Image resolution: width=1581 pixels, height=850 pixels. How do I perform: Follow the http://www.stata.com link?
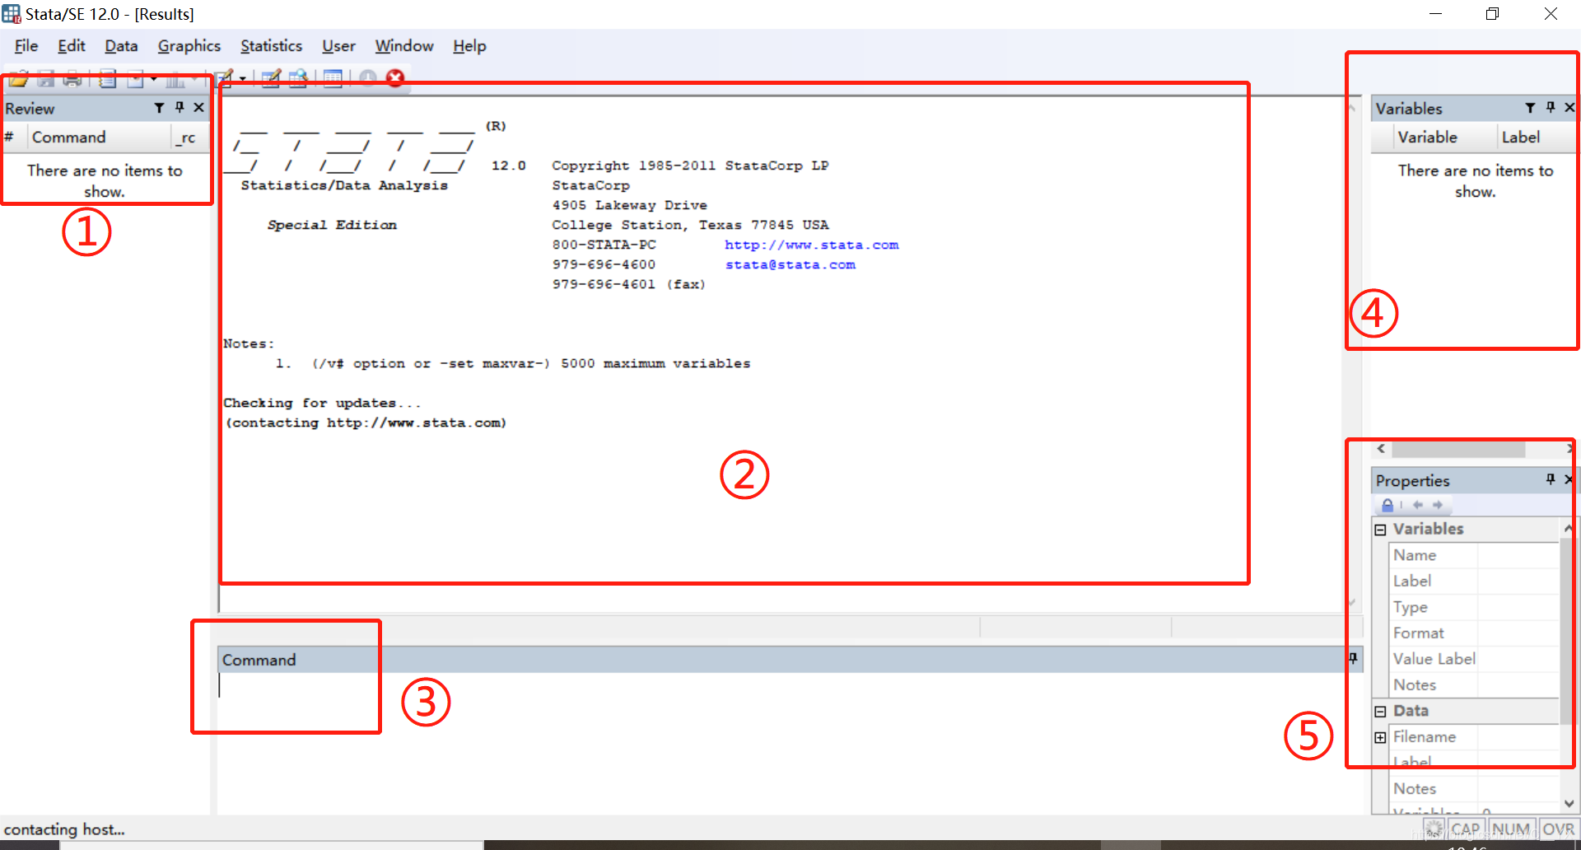811,245
